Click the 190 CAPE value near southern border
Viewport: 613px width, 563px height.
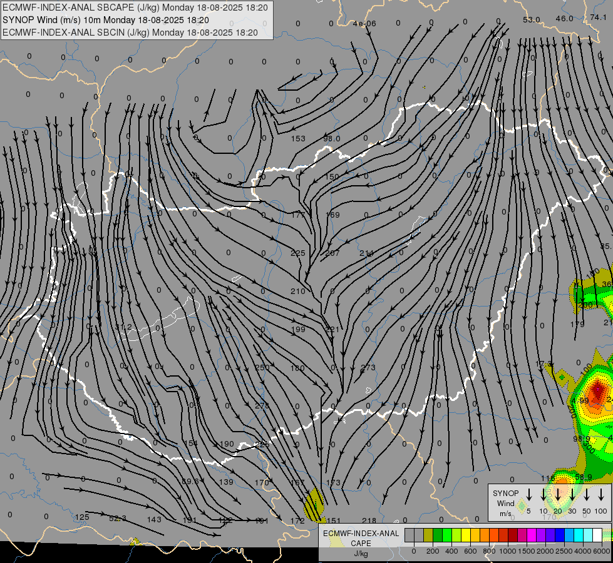click(227, 444)
